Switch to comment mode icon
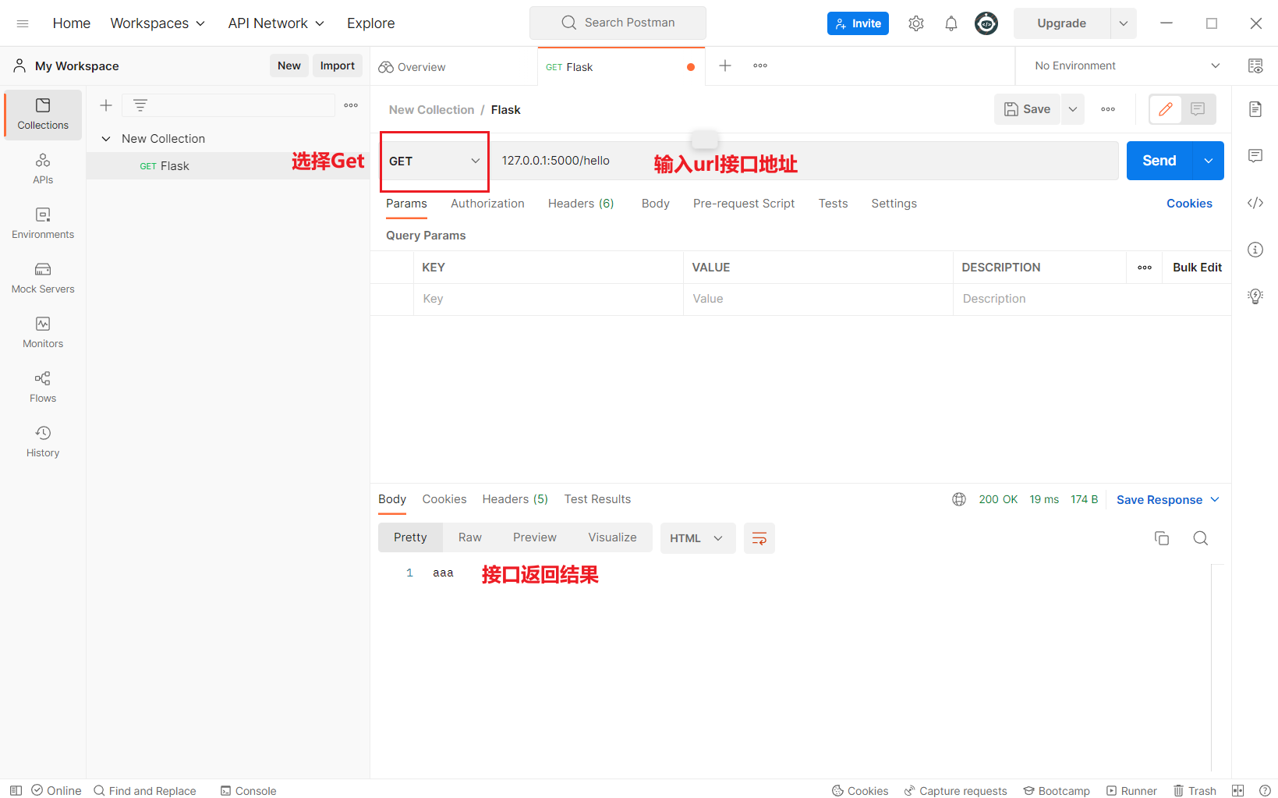Viewport: 1278px width, 798px height. click(x=1198, y=109)
